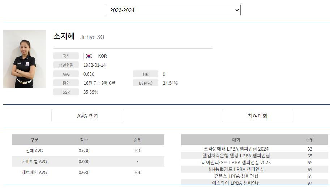
Task: Click the 국적 label
Action: tap(66, 56)
